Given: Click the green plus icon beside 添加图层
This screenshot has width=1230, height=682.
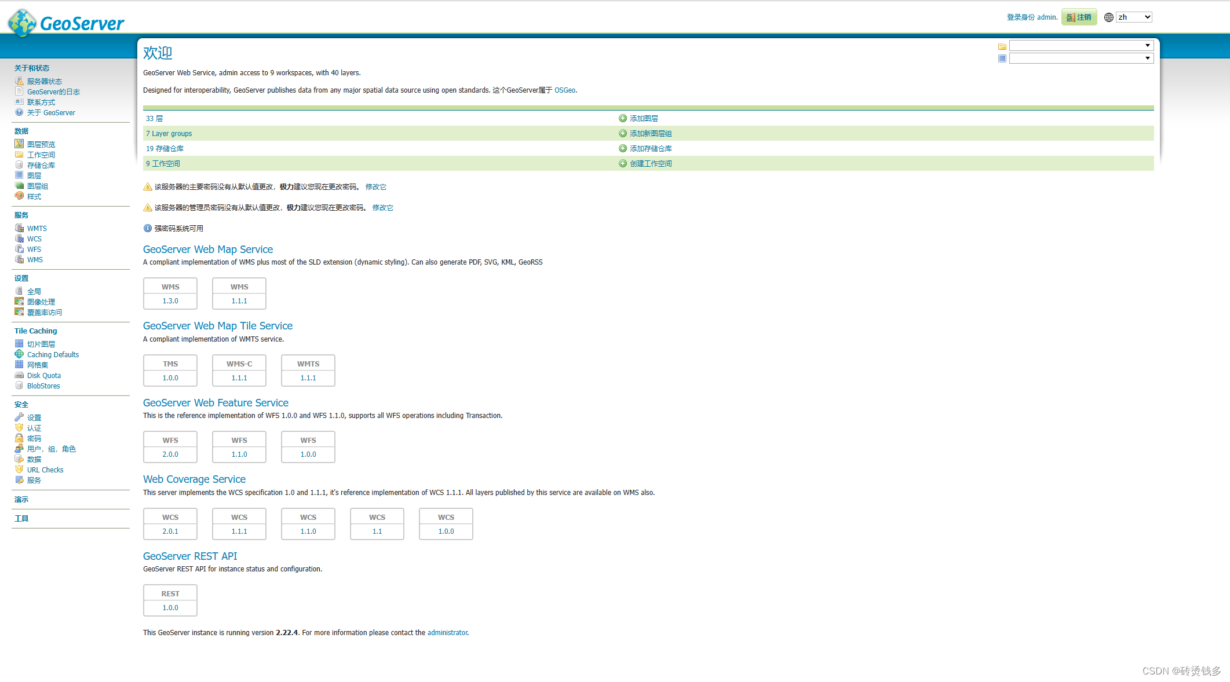Looking at the screenshot, I should click(x=623, y=118).
